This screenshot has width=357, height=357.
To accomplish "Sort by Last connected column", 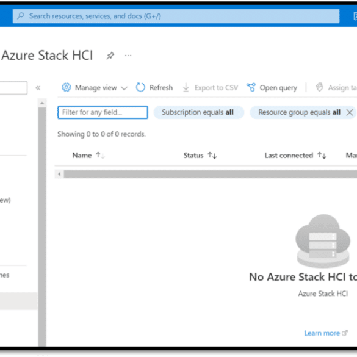I will (x=322, y=155).
